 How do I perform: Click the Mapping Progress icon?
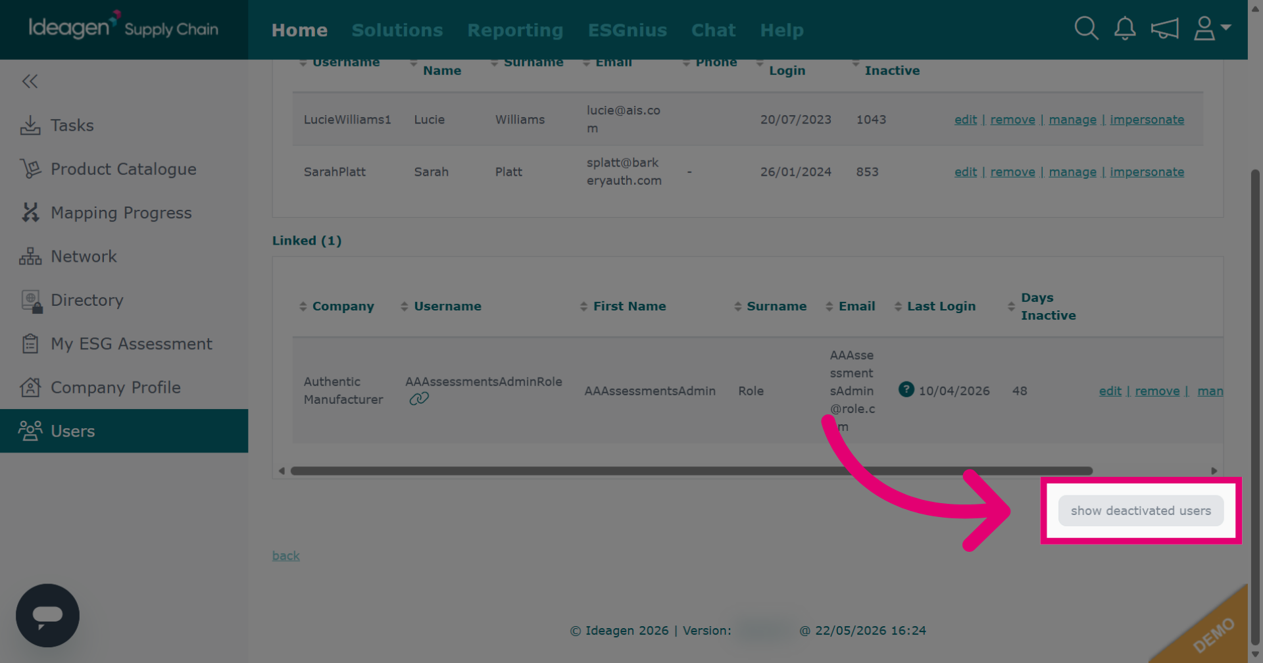point(30,212)
